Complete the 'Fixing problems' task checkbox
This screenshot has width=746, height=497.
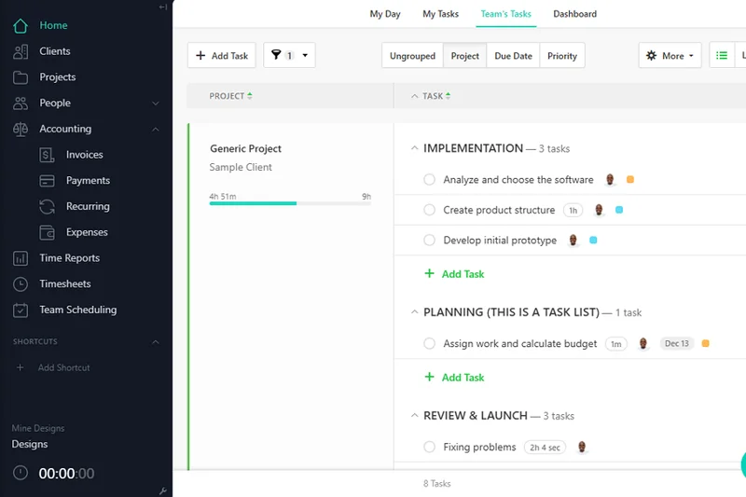pyautogui.click(x=429, y=448)
